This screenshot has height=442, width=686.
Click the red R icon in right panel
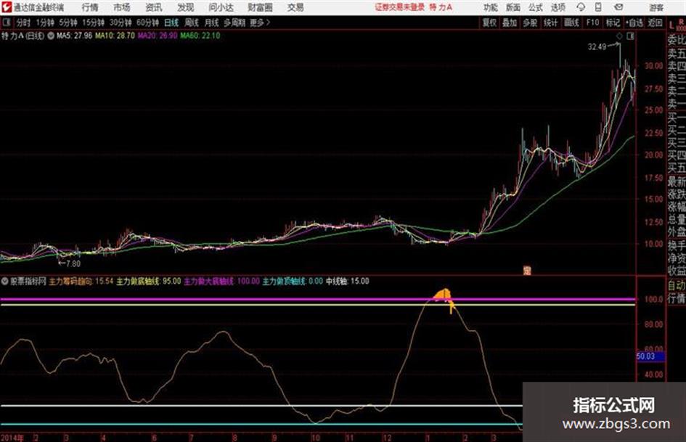point(681,22)
